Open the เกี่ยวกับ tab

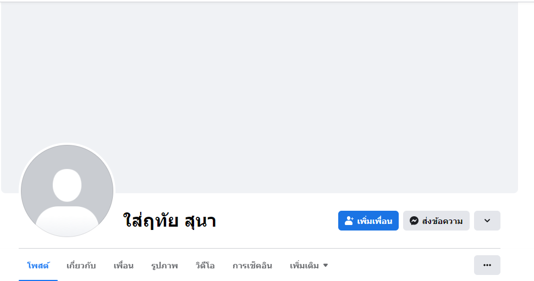click(x=81, y=266)
